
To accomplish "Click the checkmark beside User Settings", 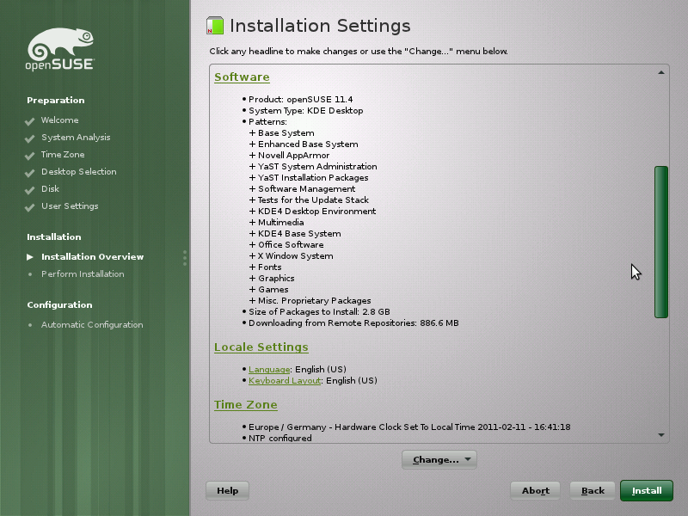I will (30, 206).
